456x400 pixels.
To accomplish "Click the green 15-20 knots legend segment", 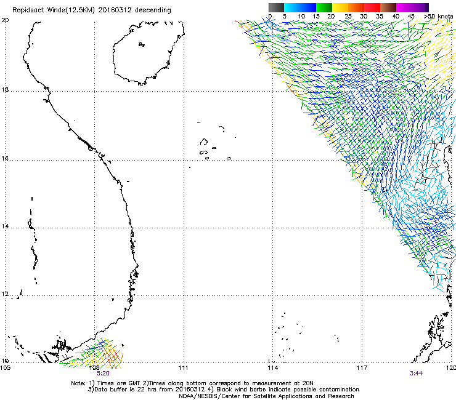I will [324, 7].
